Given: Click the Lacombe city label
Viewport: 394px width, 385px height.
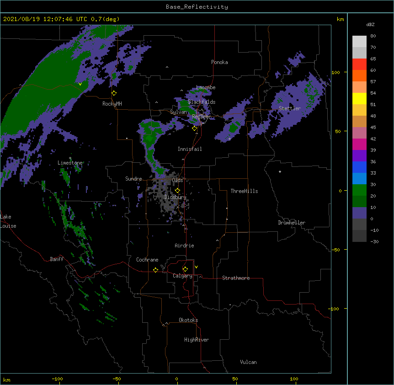Looking at the screenshot, I should pos(206,87).
